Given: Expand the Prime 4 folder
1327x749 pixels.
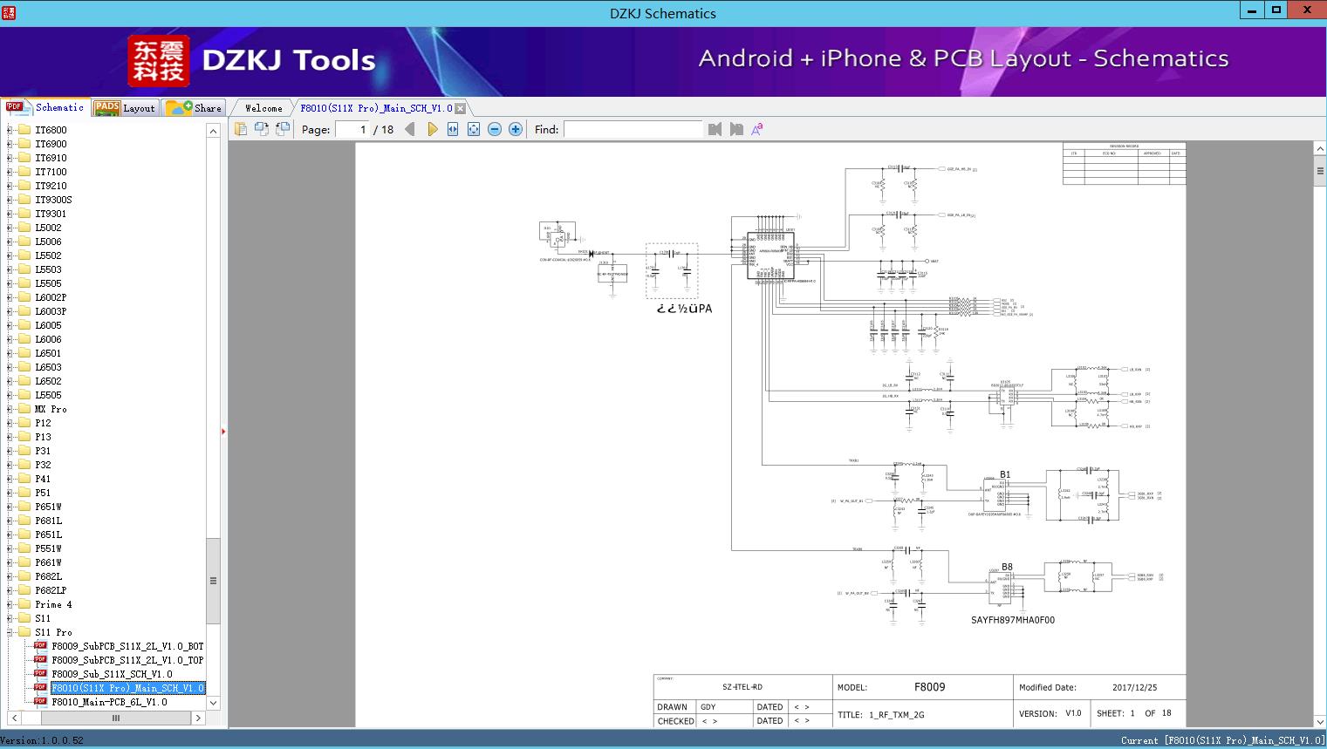Looking at the screenshot, I should pos(10,604).
